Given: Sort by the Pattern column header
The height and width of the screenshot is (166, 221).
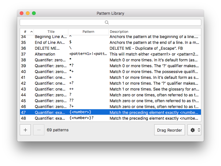Looking at the screenshot, I should [x=88, y=32].
